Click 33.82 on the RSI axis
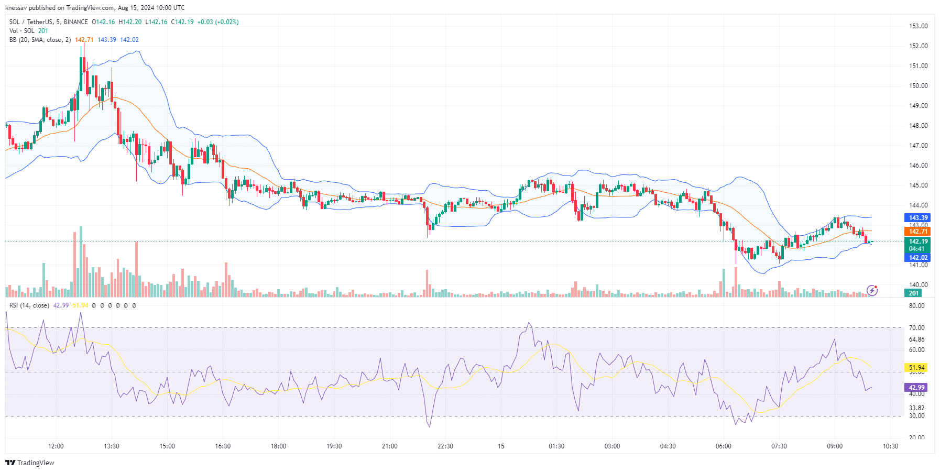 916,408
